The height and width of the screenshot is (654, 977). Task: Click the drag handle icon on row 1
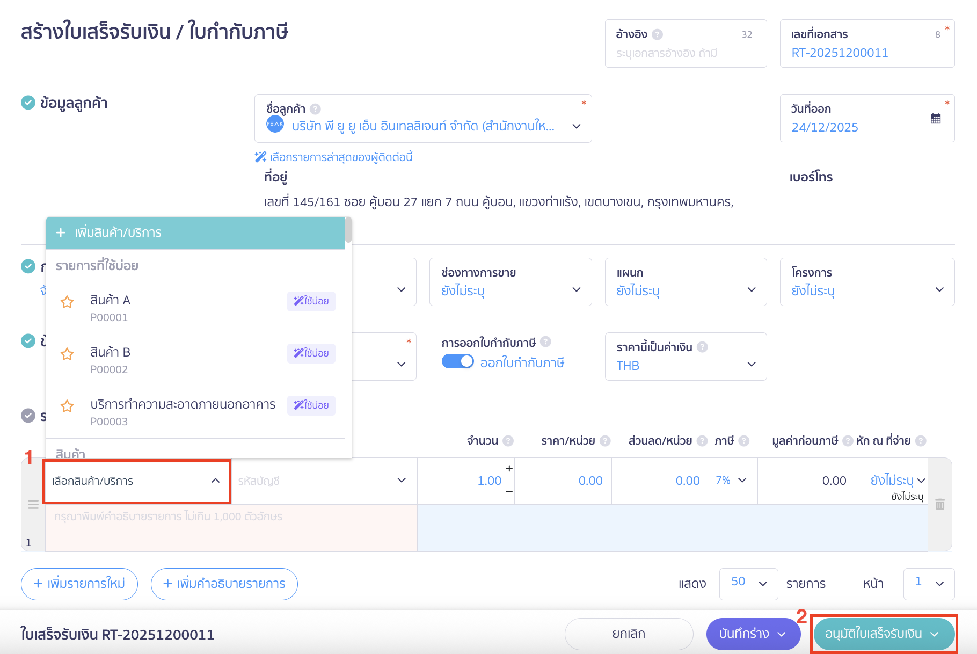click(x=33, y=505)
